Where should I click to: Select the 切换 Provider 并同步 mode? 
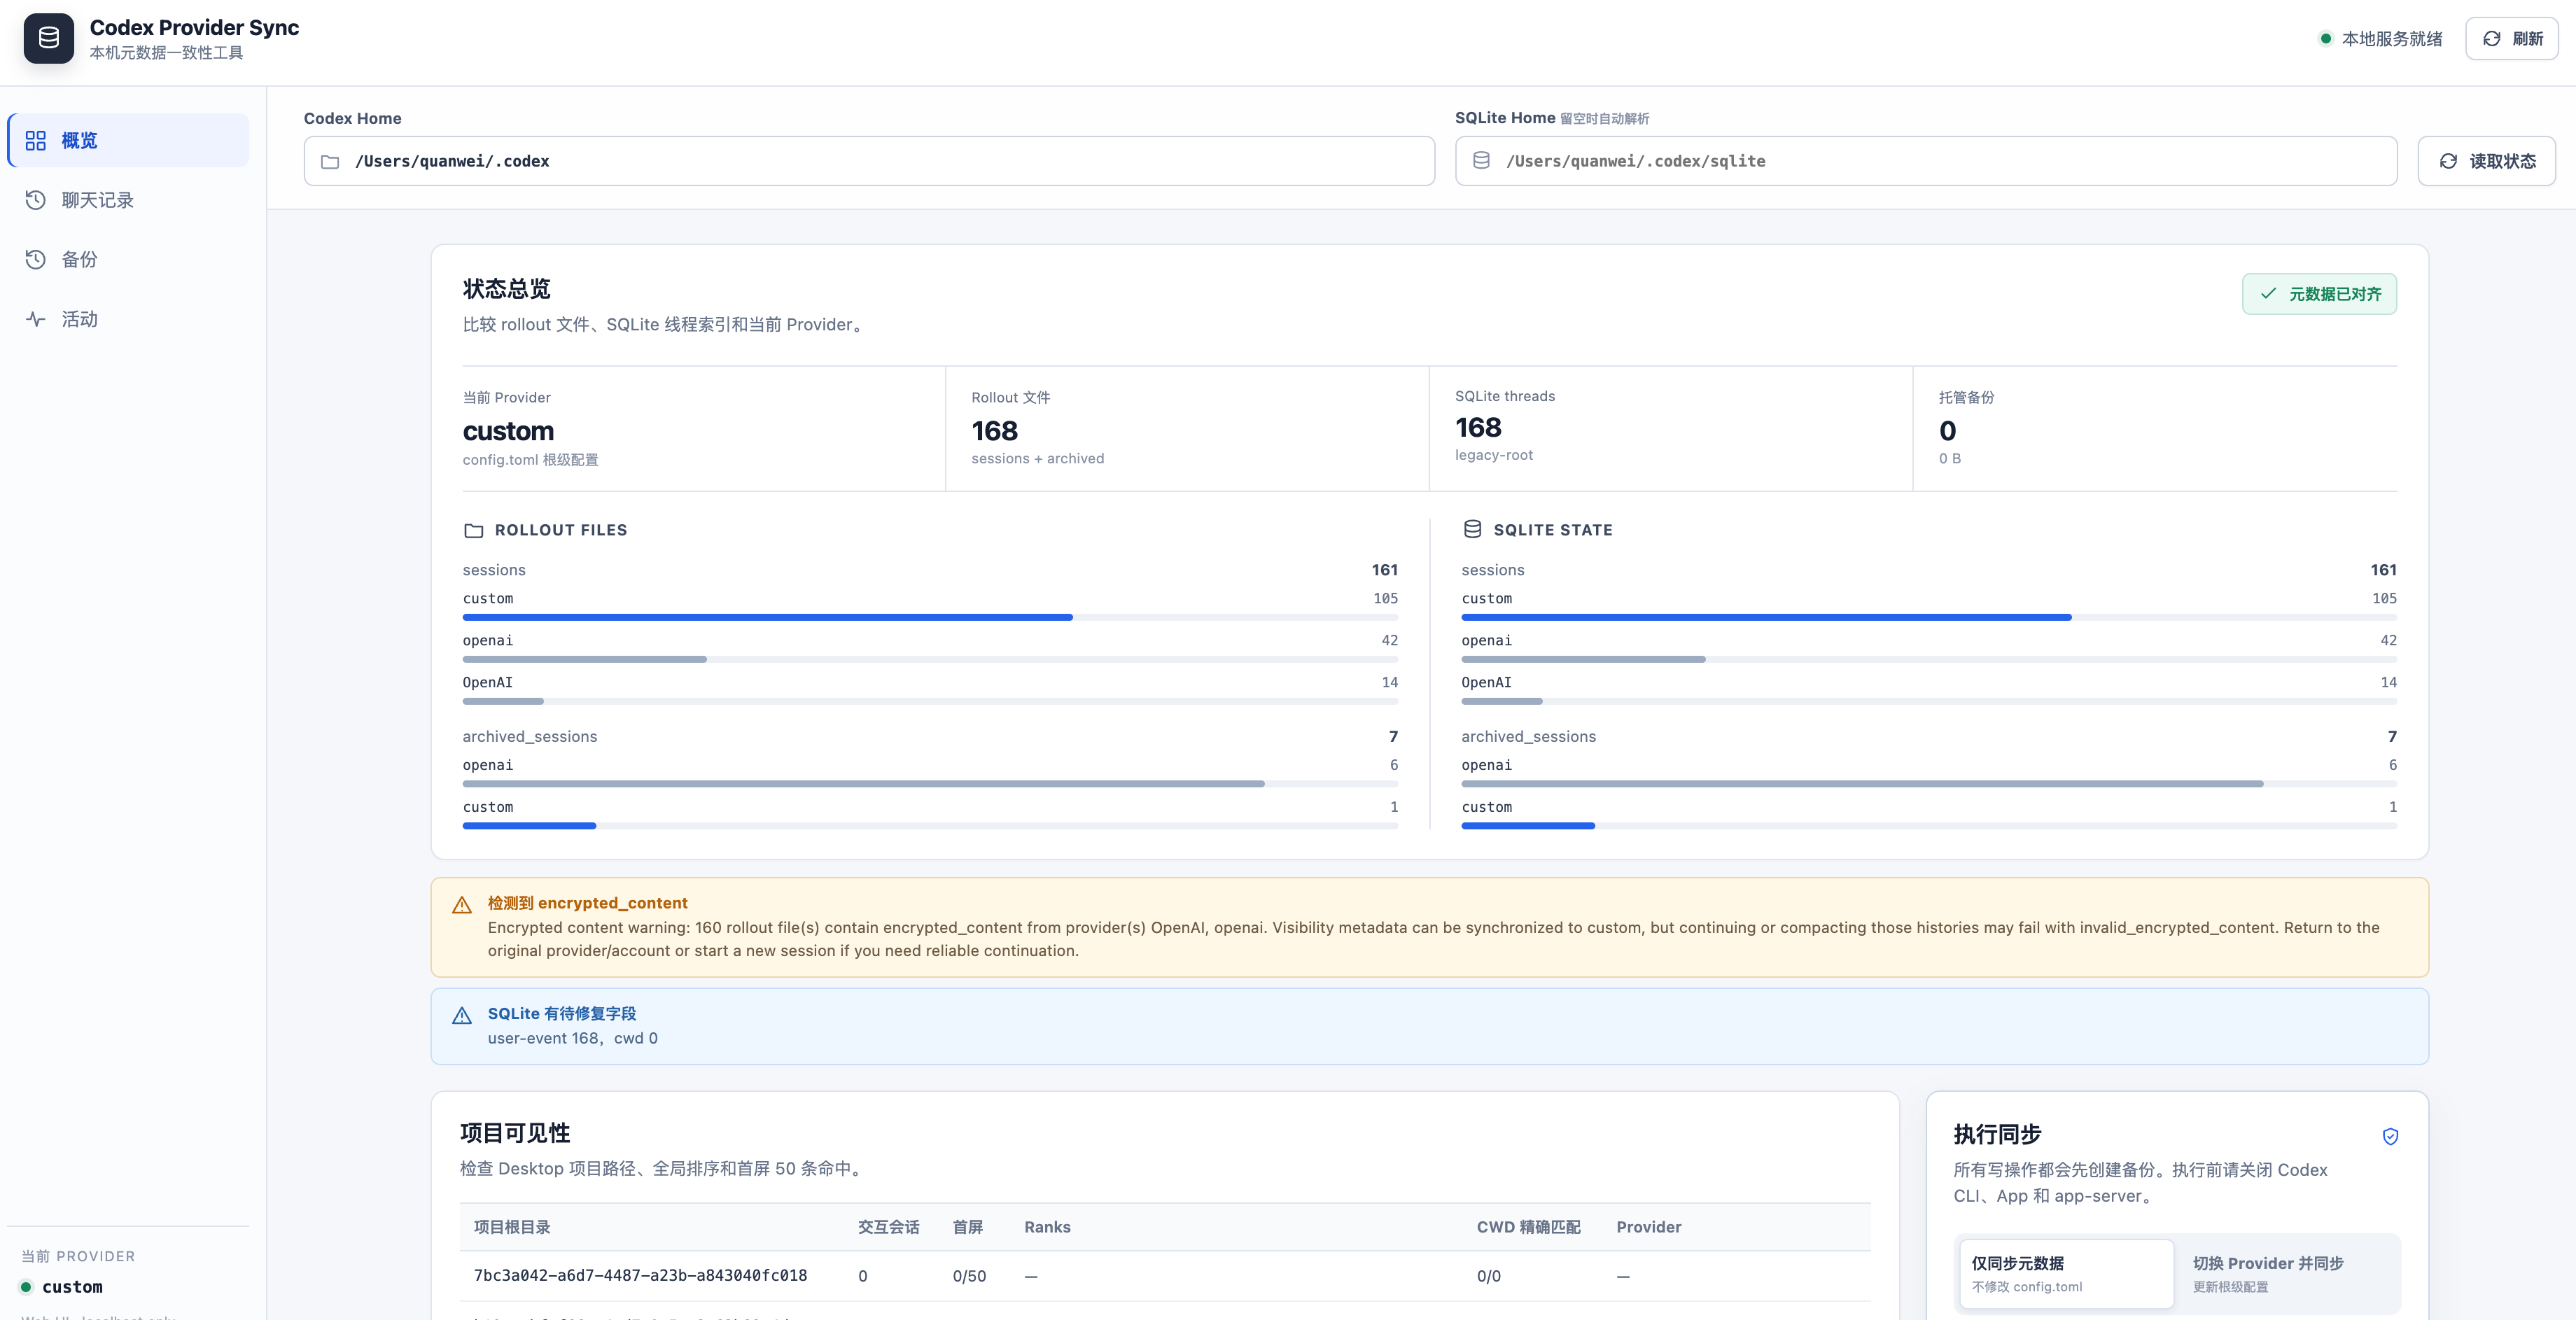pyautogui.click(x=2286, y=1273)
